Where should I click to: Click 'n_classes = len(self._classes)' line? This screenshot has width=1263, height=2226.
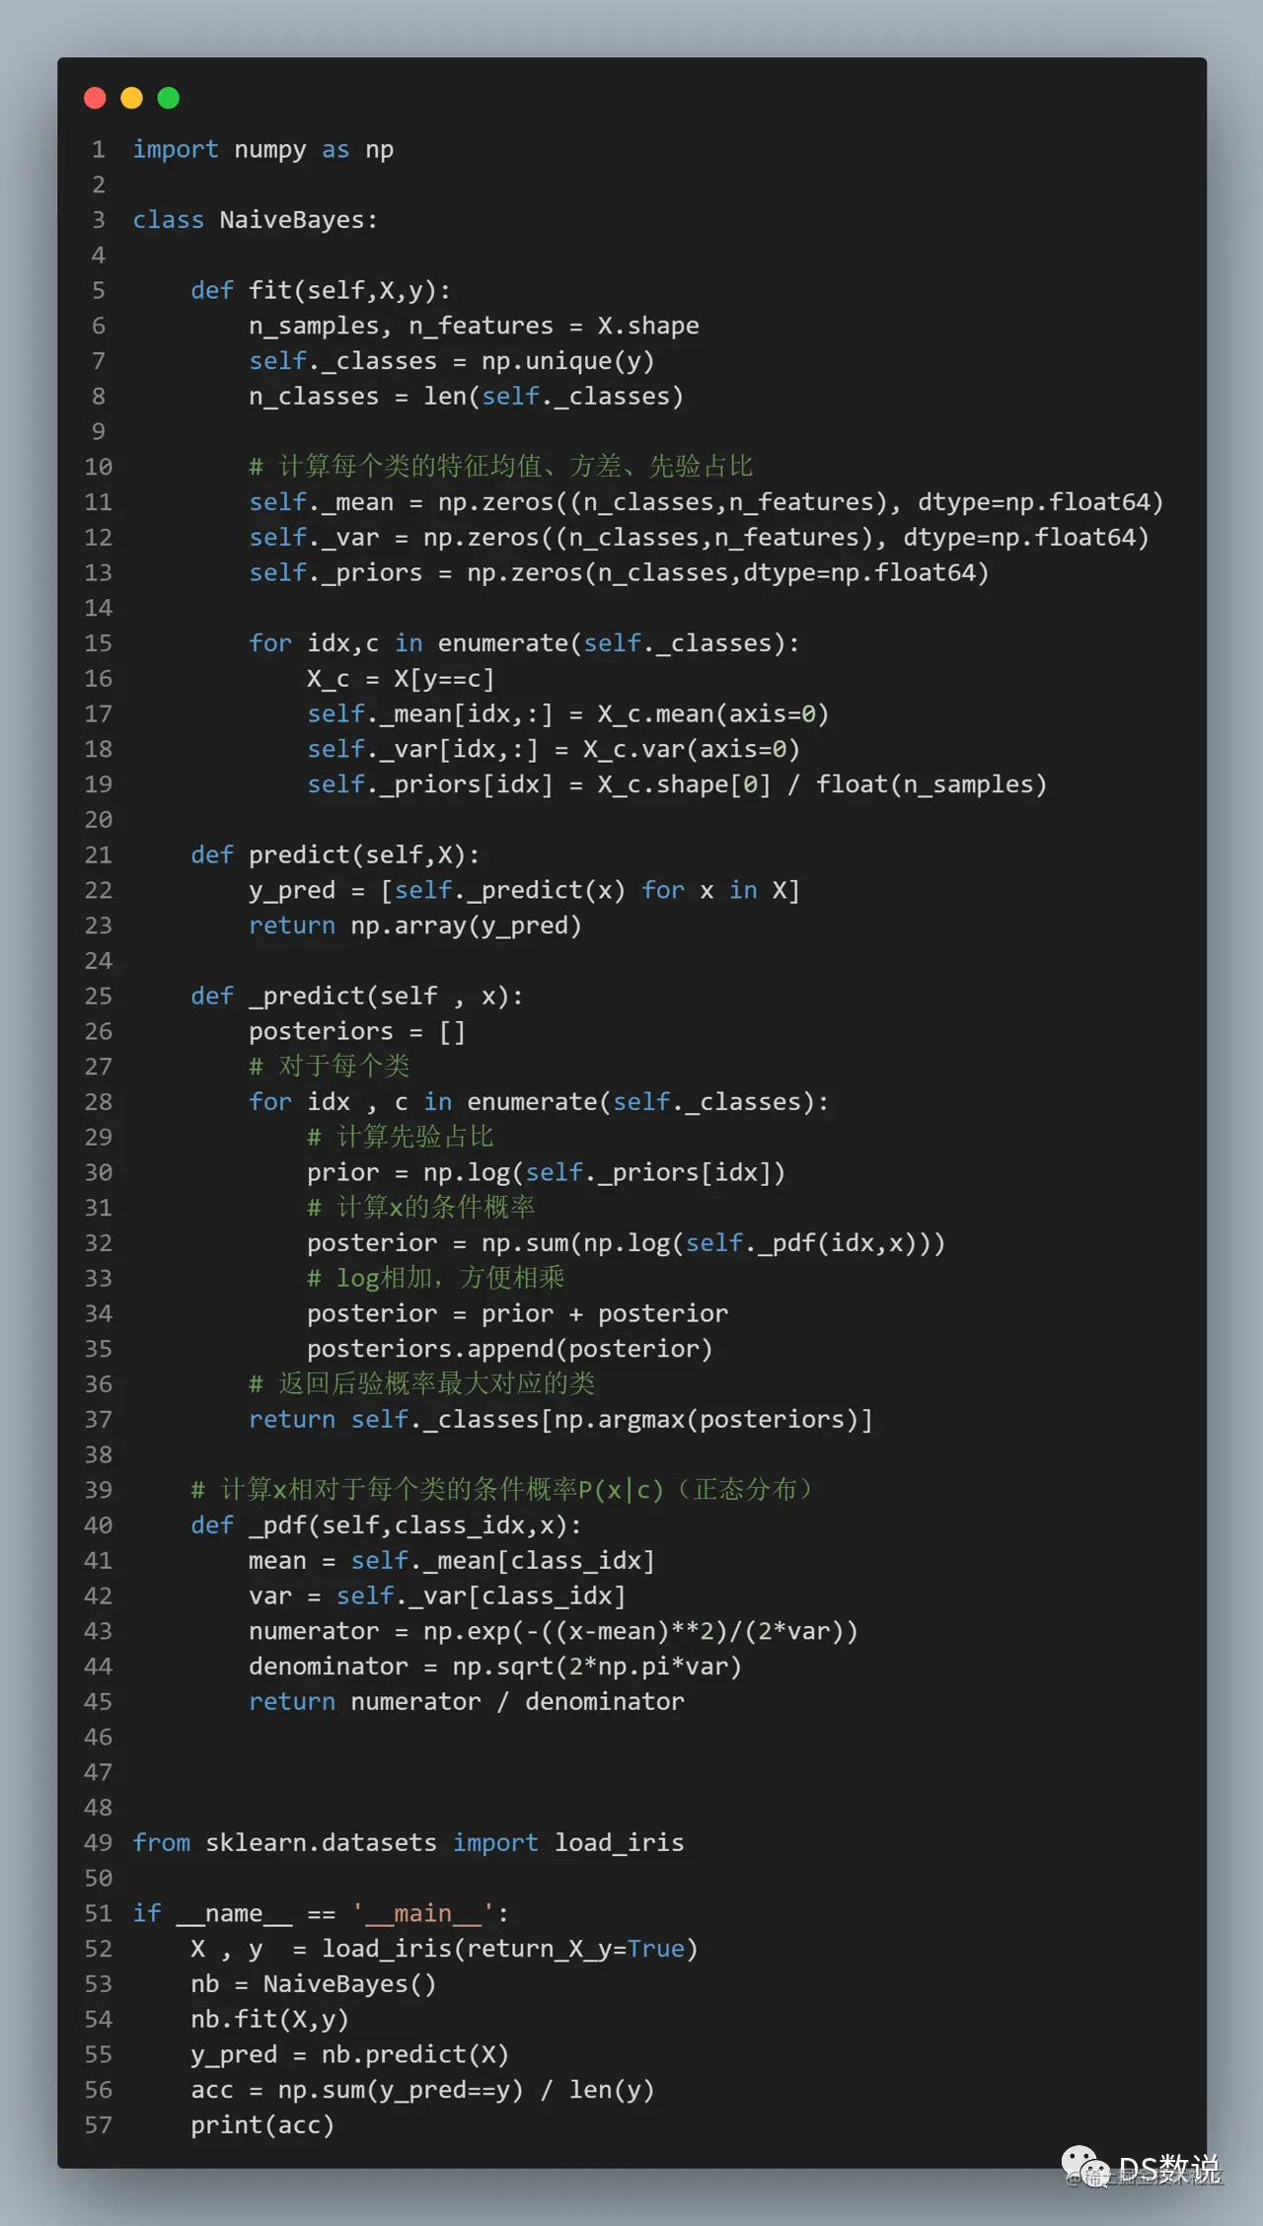click(x=466, y=397)
